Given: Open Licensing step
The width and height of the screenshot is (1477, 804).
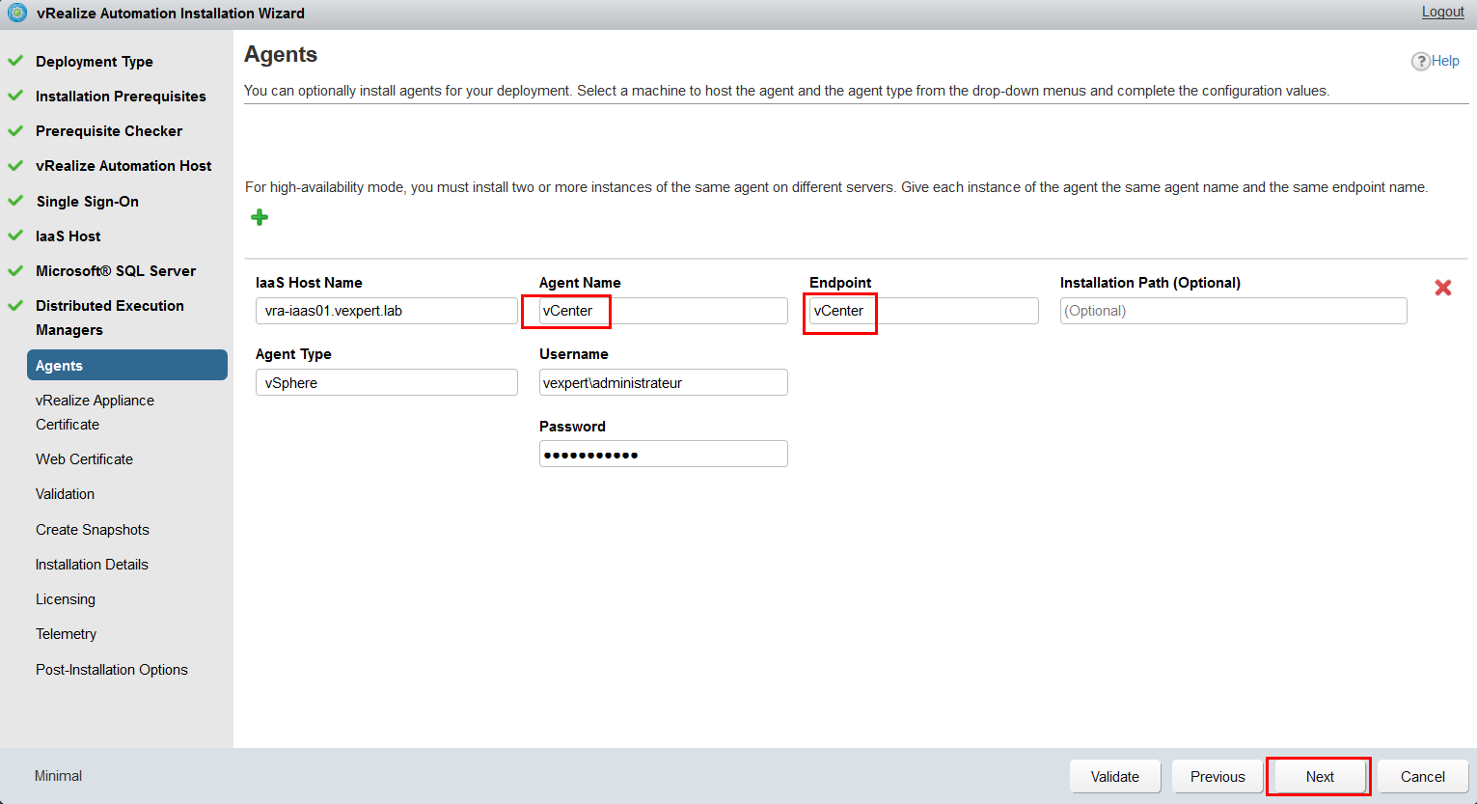Looking at the screenshot, I should coord(66,599).
